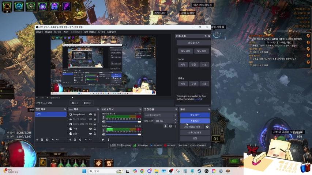Show the hidden video capture device source

tap(91, 124)
